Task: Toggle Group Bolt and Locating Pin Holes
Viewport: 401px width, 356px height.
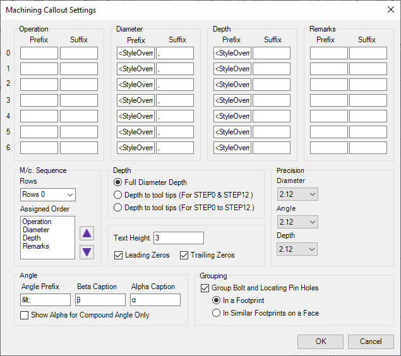Action: pyautogui.click(x=205, y=288)
